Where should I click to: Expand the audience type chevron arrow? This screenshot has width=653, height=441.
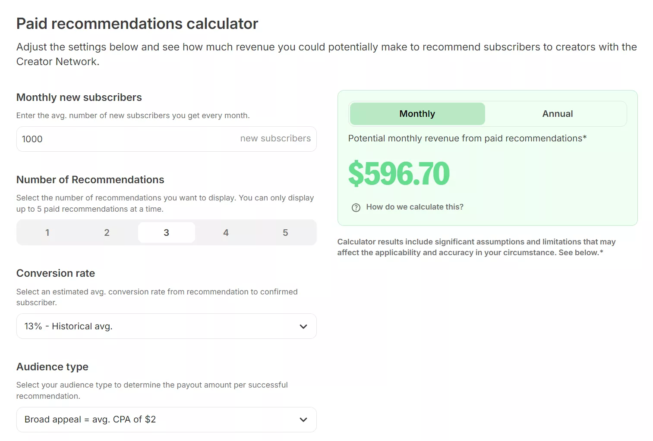pos(303,419)
